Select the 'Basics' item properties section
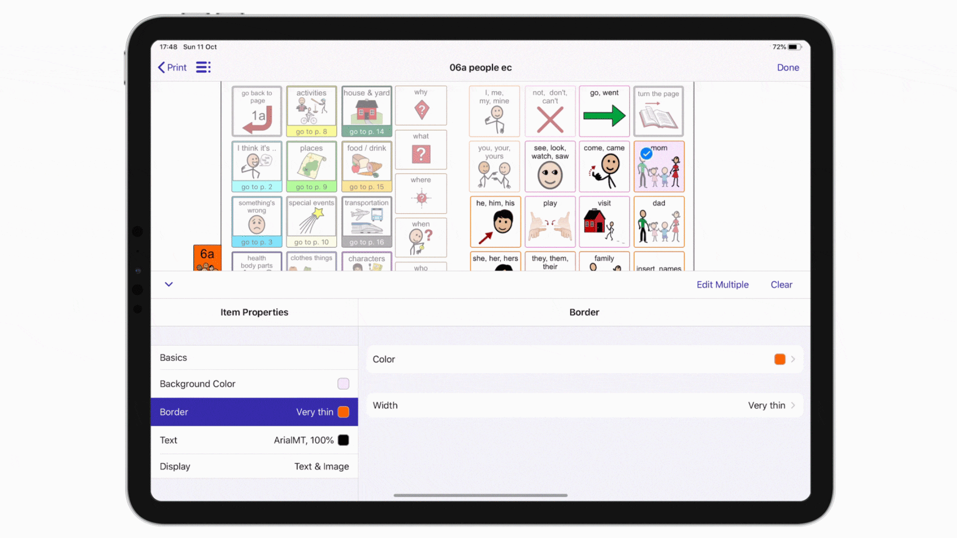This screenshot has width=957, height=538. coord(254,357)
